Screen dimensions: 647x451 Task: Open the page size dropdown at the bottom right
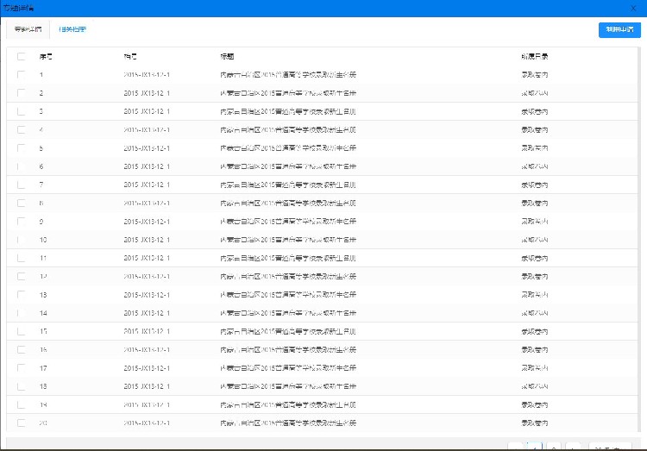pos(610,447)
